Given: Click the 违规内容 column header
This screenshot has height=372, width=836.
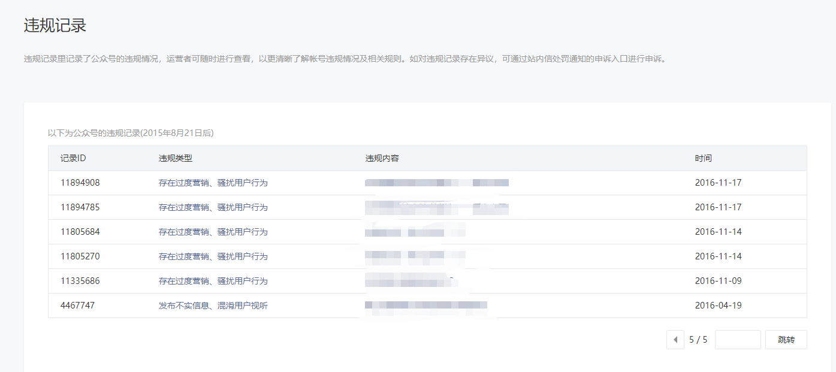Looking at the screenshot, I should [382, 158].
